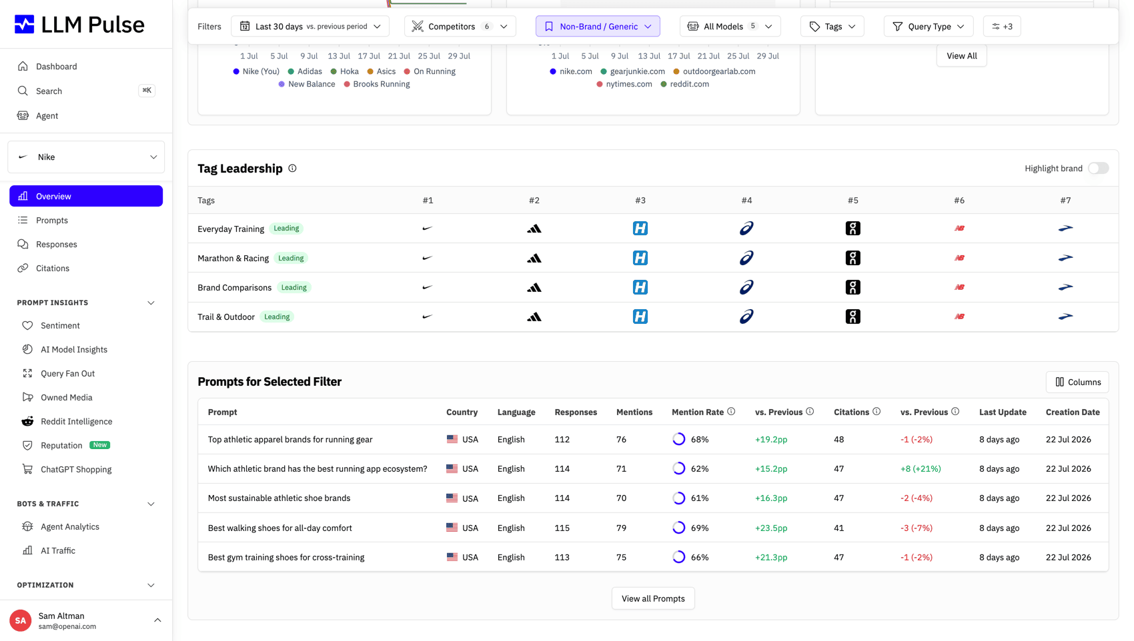Expand the Sam Altman account menu
The height and width of the screenshot is (641, 1134).
[157, 620]
